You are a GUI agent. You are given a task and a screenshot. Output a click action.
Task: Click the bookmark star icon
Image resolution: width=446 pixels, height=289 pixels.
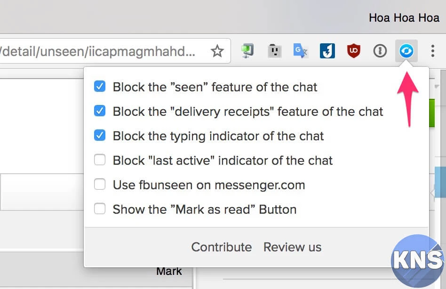(217, 51)
